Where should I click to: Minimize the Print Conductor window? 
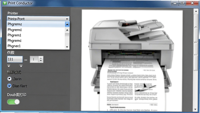click(175, 3)
